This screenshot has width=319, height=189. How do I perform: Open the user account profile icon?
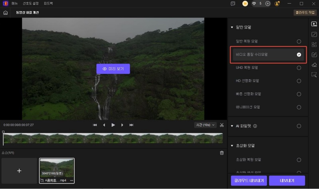(x=277, y=4)
